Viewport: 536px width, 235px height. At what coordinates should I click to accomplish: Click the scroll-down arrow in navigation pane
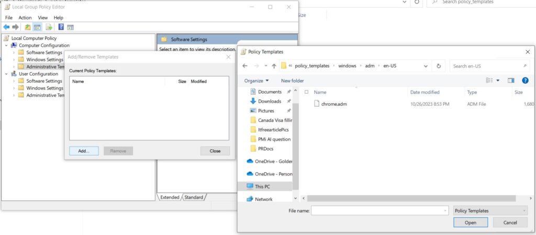[x=296, y=198]
